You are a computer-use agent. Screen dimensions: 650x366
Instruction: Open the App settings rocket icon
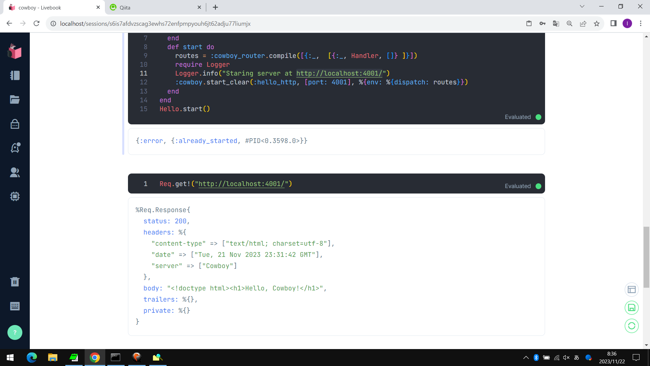click(x=15, y=148)
